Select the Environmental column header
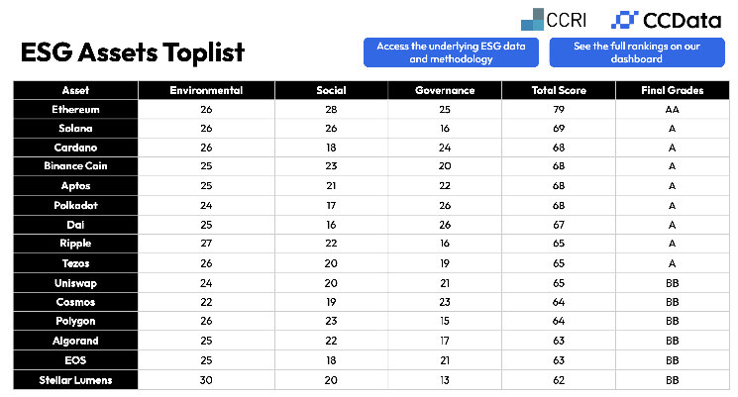 [206, 90]
